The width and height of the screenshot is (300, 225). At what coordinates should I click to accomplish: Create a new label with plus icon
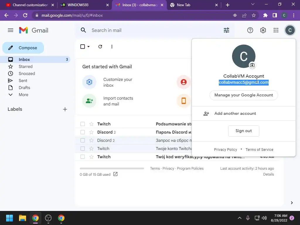(65, 109)
